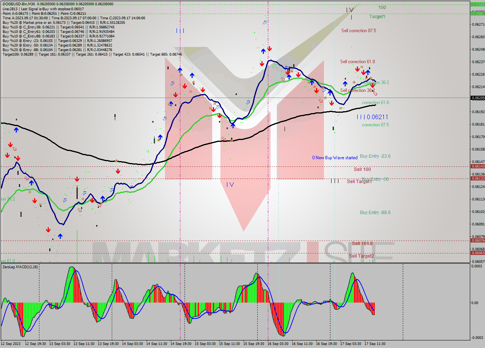Click the 'Time A:2023.09.17 01:30:00' line
Image resolution: width=485 pixels, height=348 pixels.
click(x=74, y=18)
